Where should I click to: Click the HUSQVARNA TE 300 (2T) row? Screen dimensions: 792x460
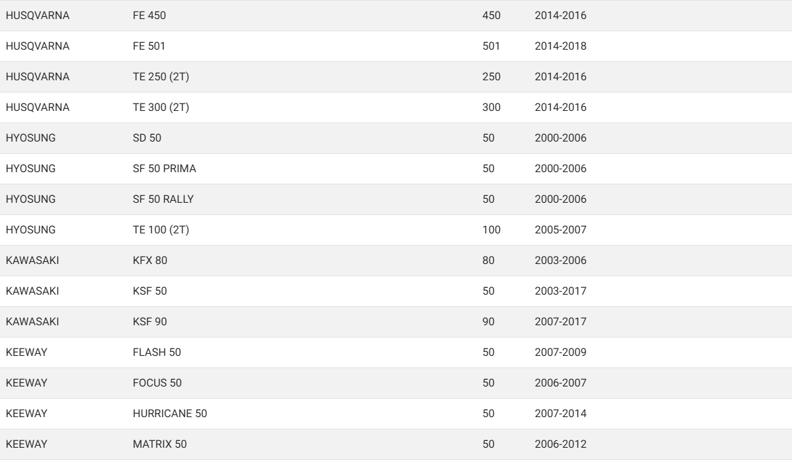[396, 108]
